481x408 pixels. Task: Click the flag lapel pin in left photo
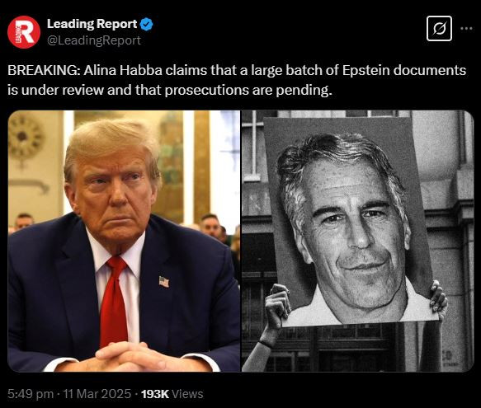point(164,282)
